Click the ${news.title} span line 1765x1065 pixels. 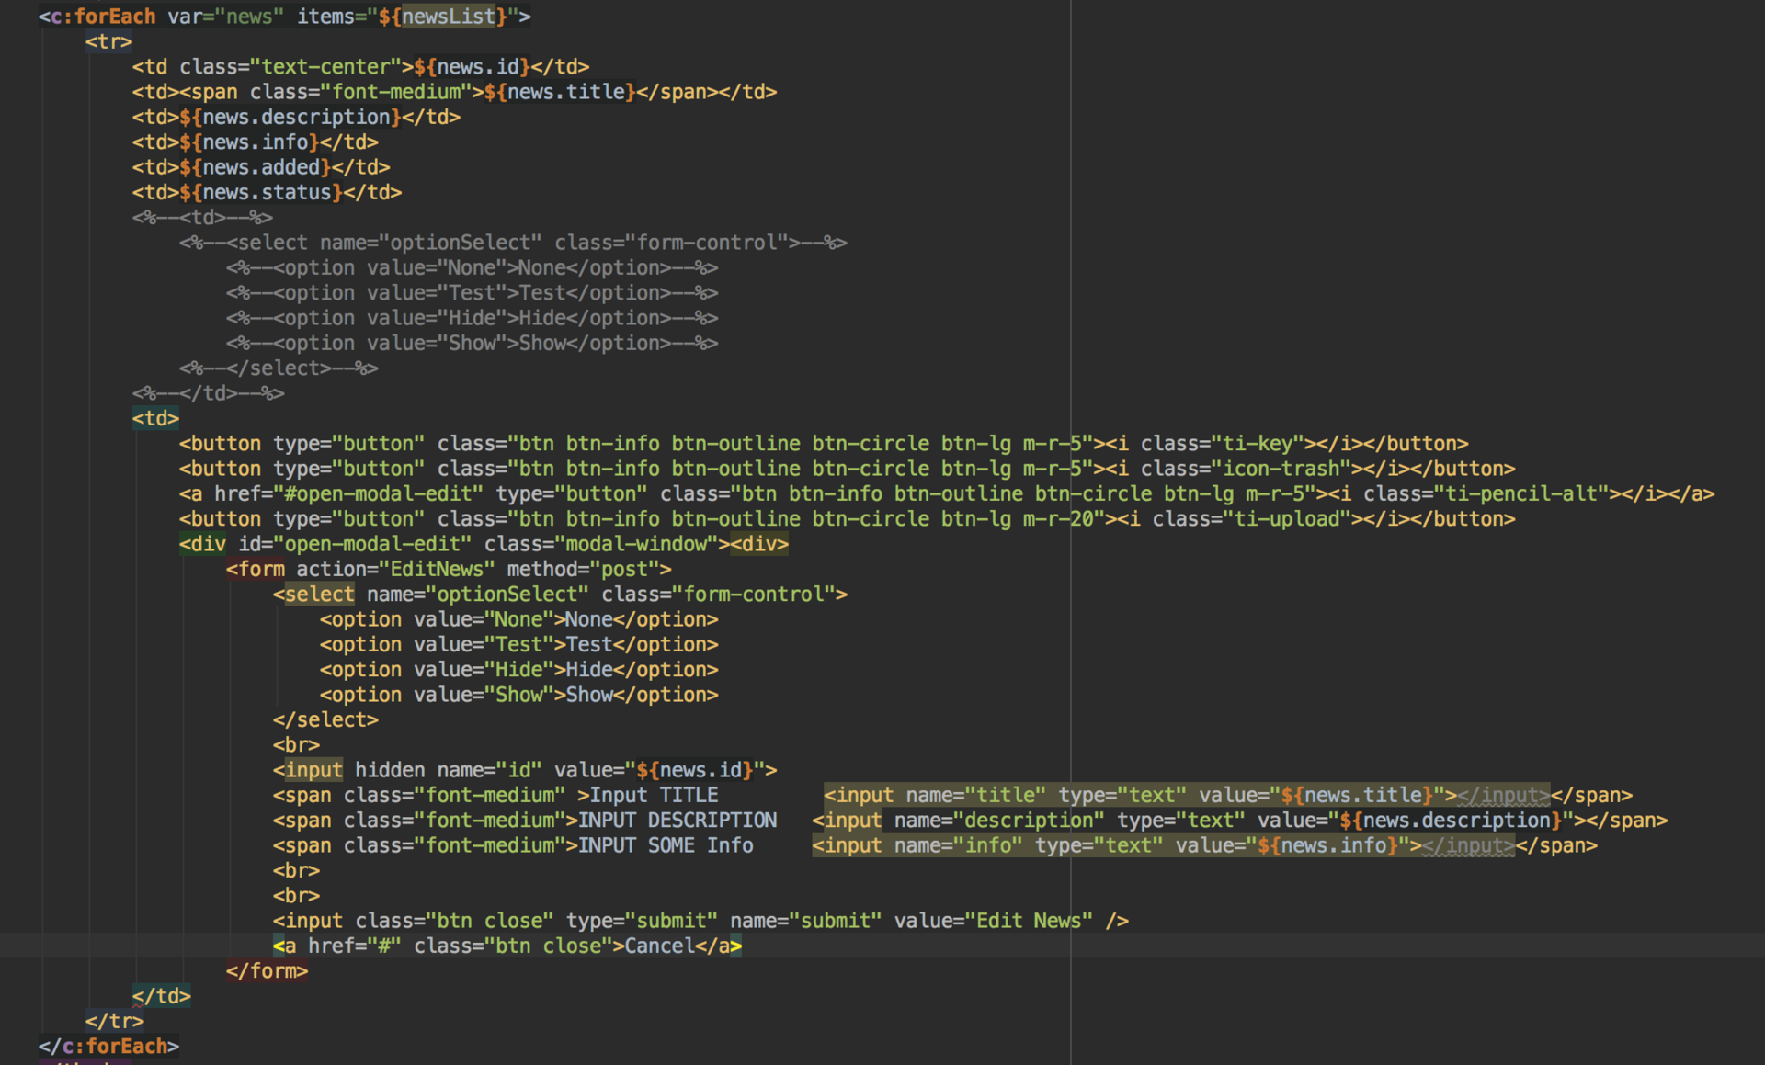click(x=454, y=92)
